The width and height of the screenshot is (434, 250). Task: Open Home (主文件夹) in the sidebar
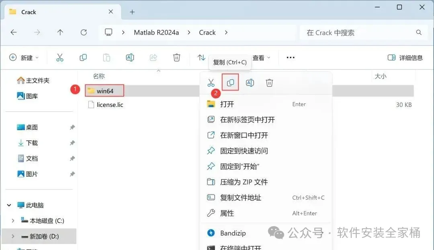coord(33,80)
